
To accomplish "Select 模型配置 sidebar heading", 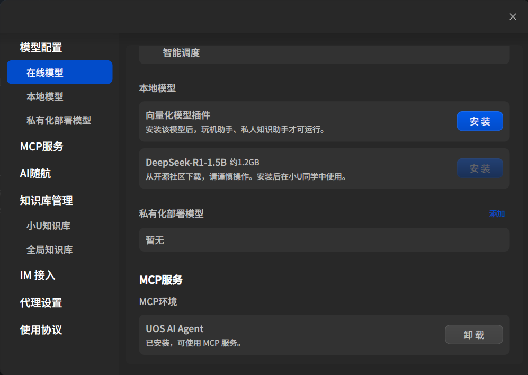I will coord(41,48).
